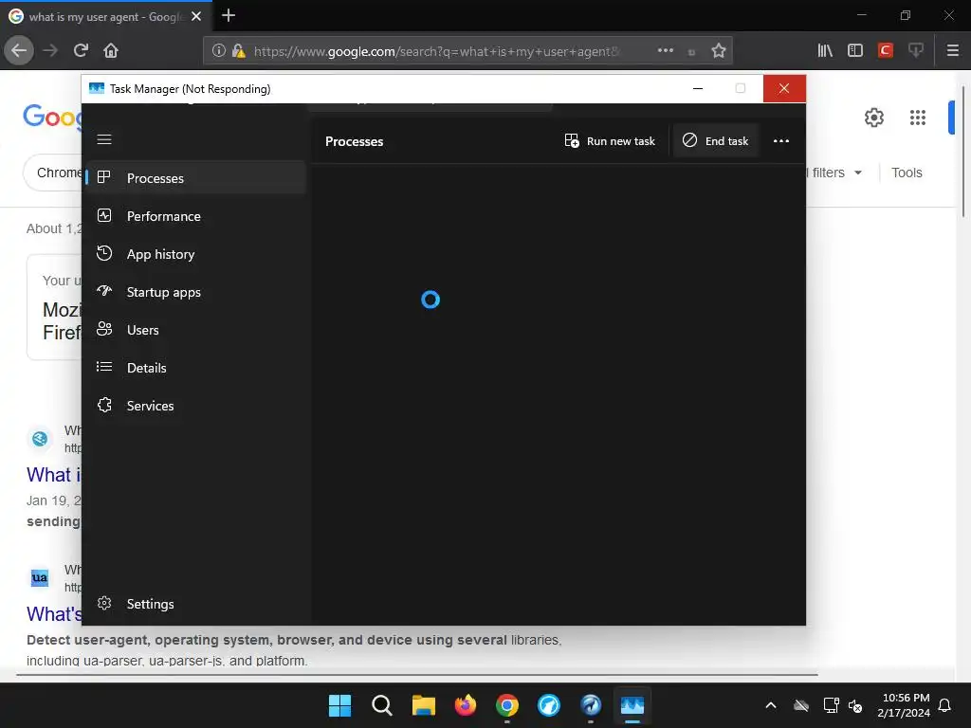Open File Explorer from taskbar
The image size is (971, 728).
[x=424, y=705]
